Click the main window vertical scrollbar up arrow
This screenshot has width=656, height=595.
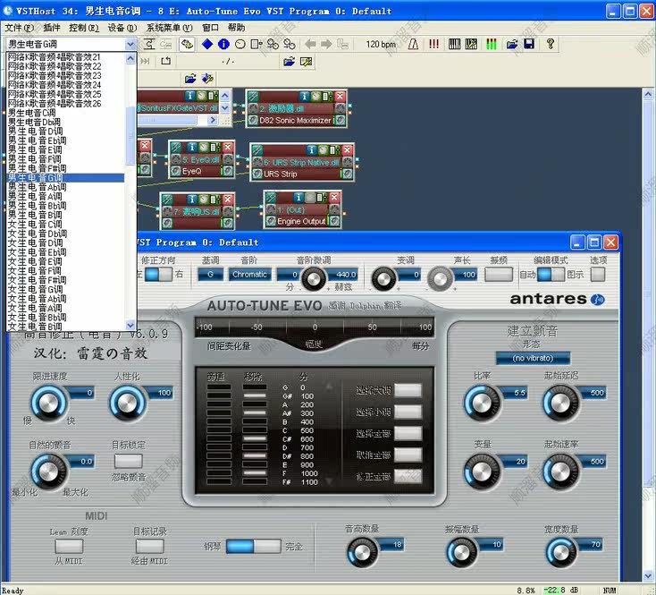[x=648, y=94]
